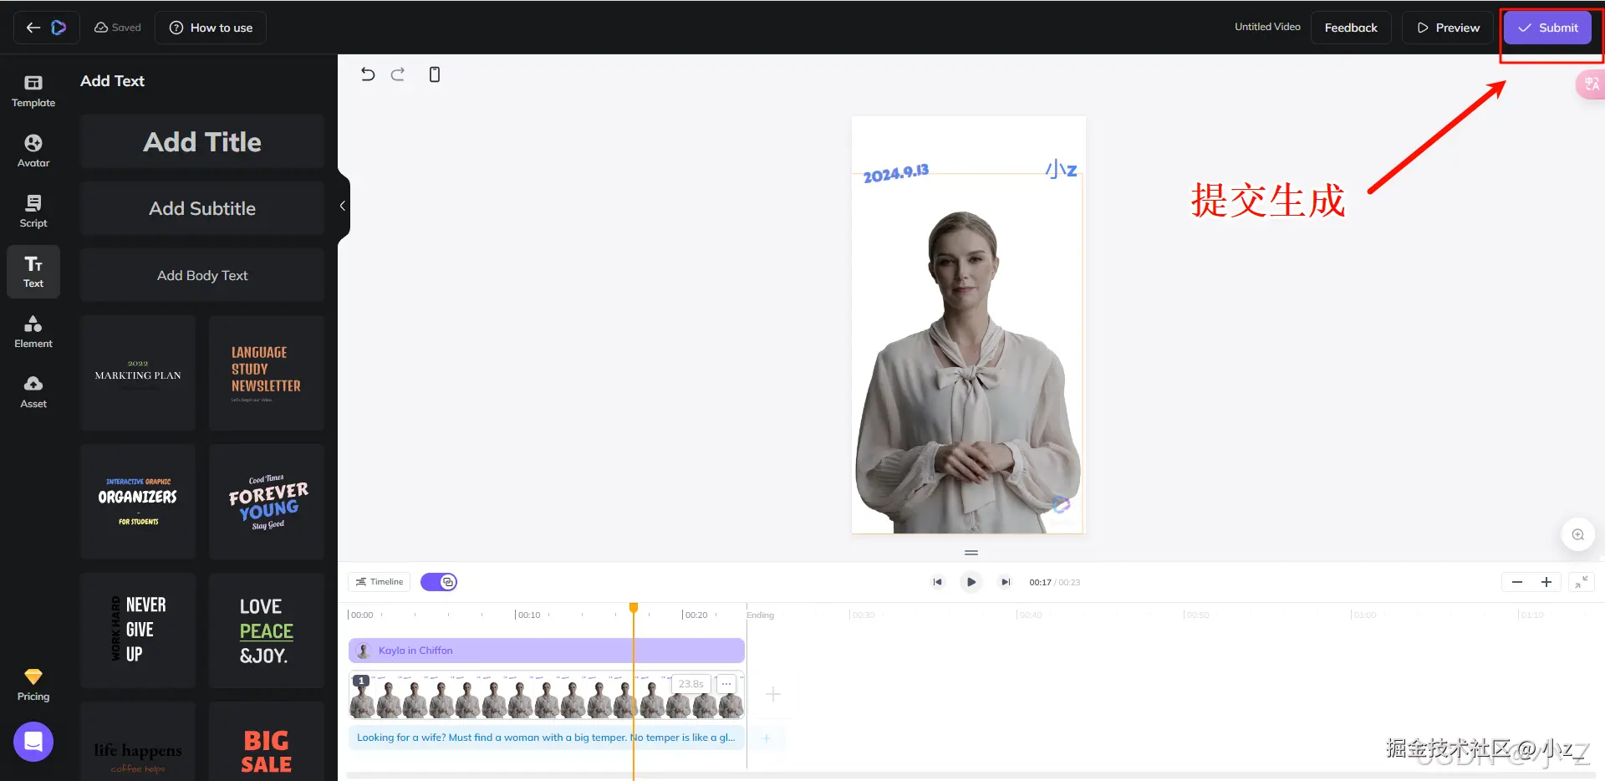Add a Subtitle text block
The image size is (1605, 781).
click(202, 208)
